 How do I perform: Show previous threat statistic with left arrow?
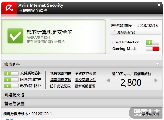click(108, 80)
